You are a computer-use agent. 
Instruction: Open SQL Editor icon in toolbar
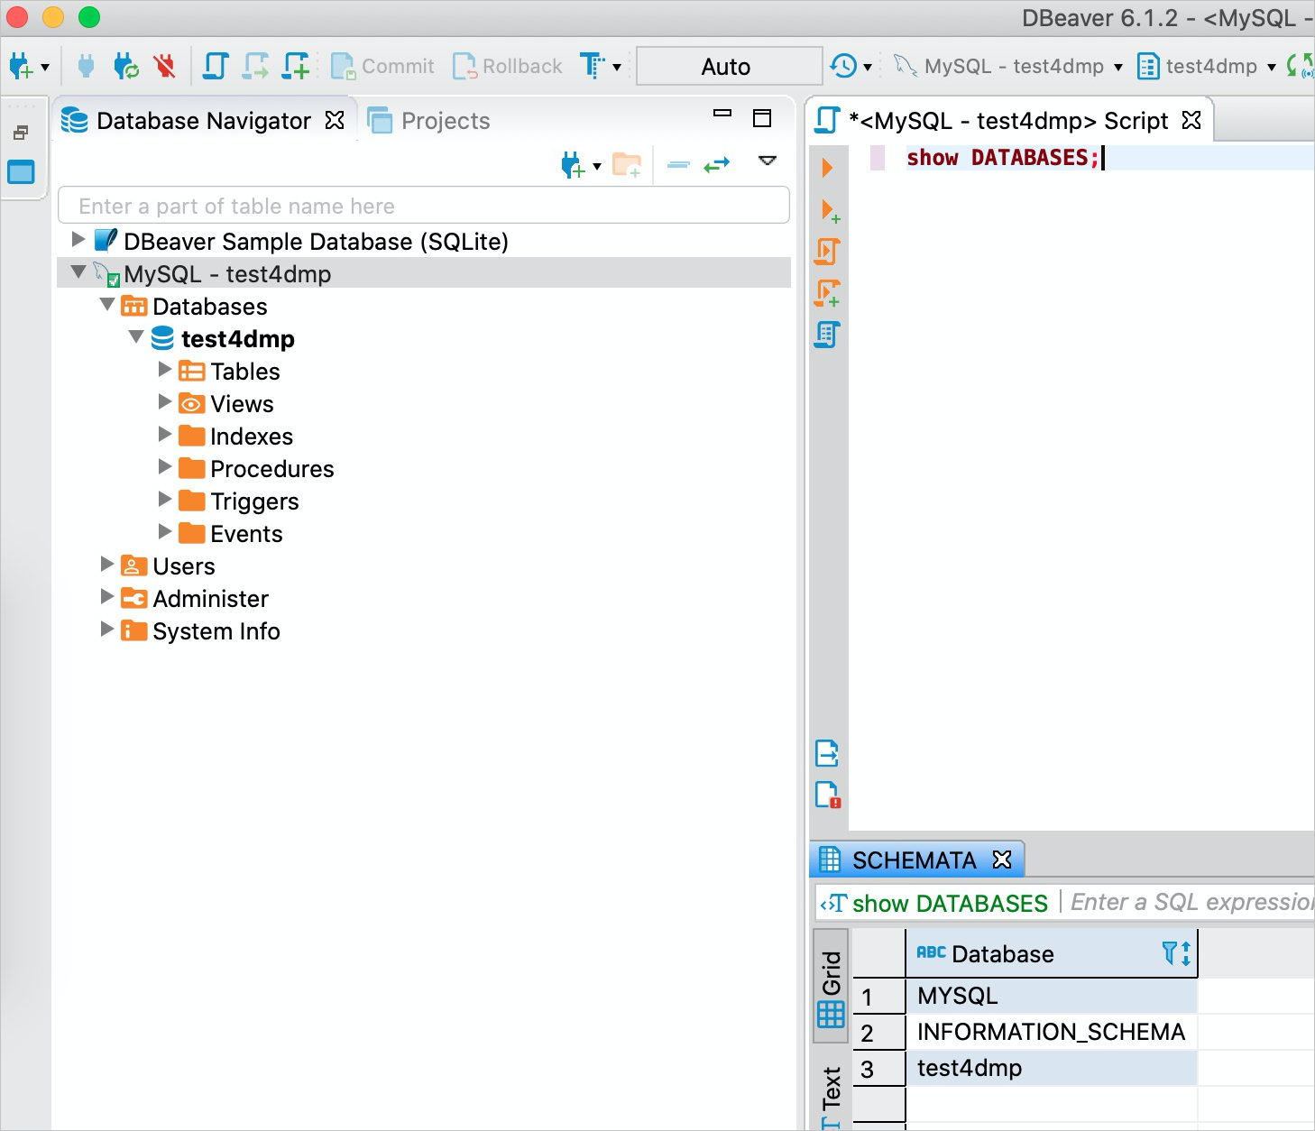[x=216, y=66]
